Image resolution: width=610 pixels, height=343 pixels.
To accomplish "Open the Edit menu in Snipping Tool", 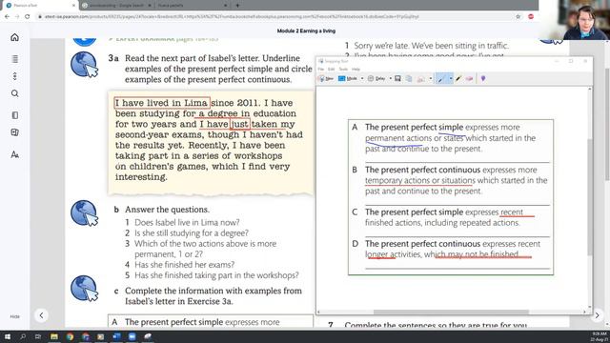I will click(x=331, y=70).
